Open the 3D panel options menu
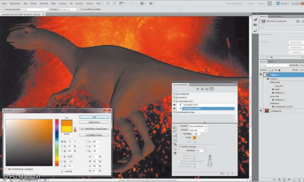This screenshot has height=182, width=304. tap(235, 84)
